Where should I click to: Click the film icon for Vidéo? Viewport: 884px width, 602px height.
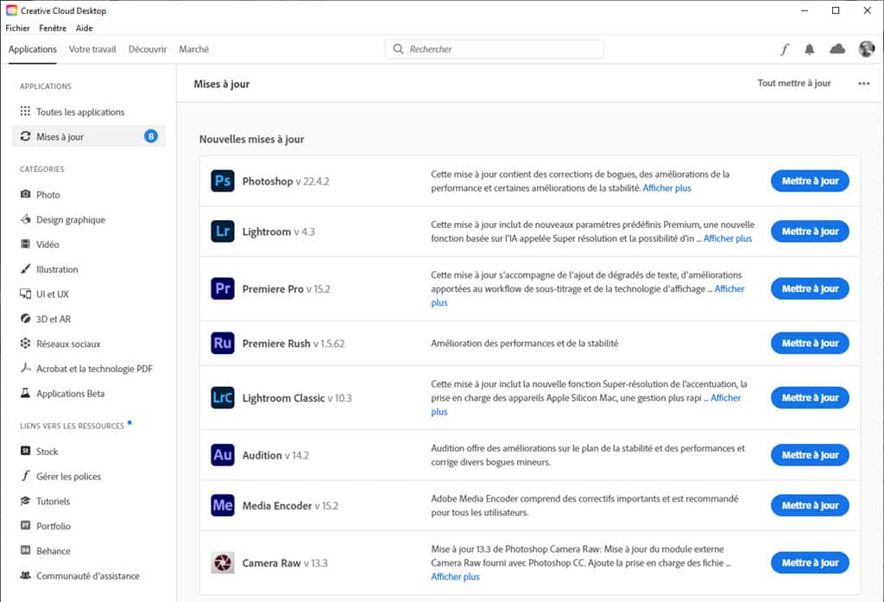coord(25,244)
